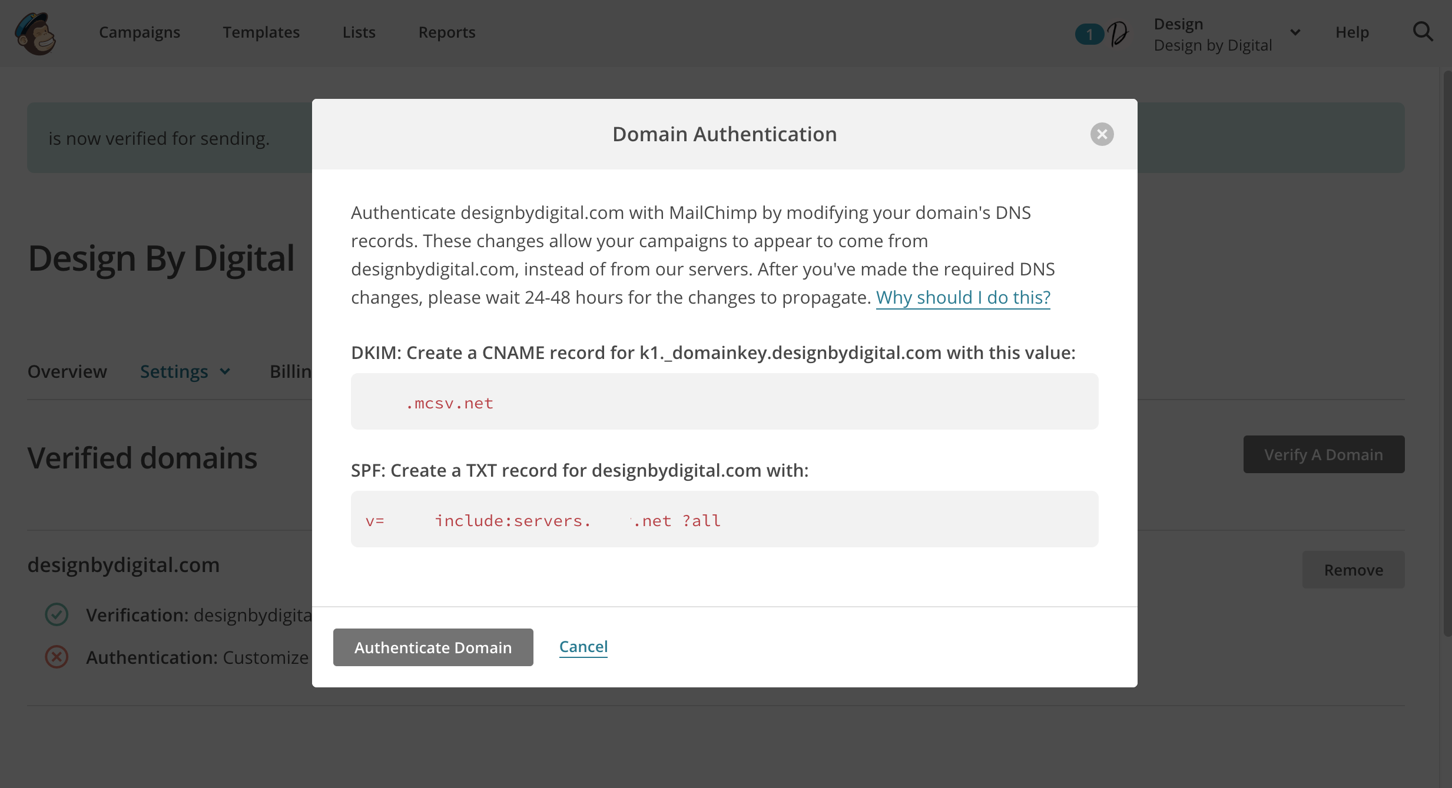Open the Campaigns menu

(140, 32)
